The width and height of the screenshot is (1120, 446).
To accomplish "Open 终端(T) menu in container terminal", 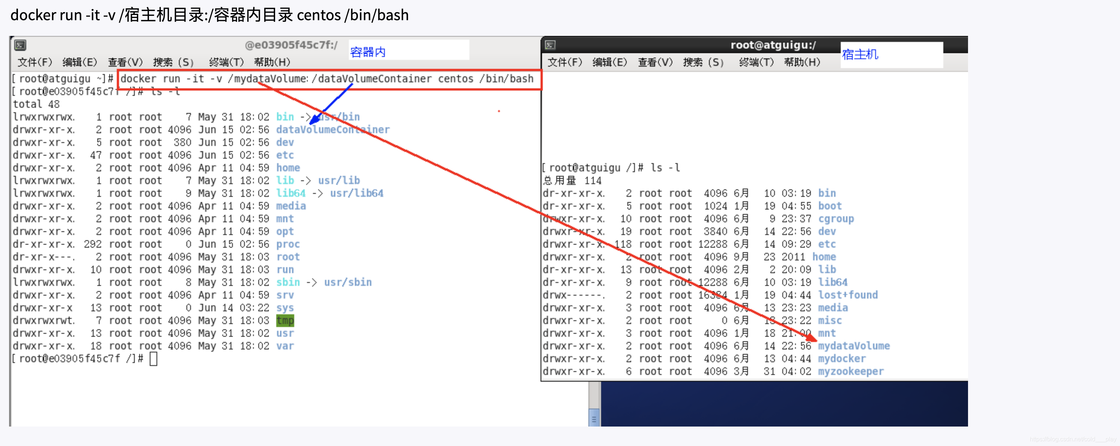I will click(x=226, y=62).
